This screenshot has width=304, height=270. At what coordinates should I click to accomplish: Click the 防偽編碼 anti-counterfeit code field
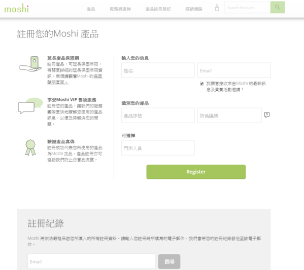coord(229,115)
